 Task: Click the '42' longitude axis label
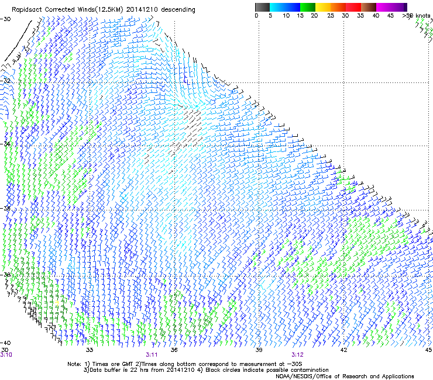(x=343, y=350)
